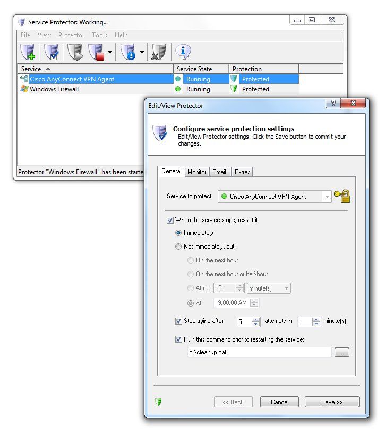Open the Extras tab

point(242,172)
